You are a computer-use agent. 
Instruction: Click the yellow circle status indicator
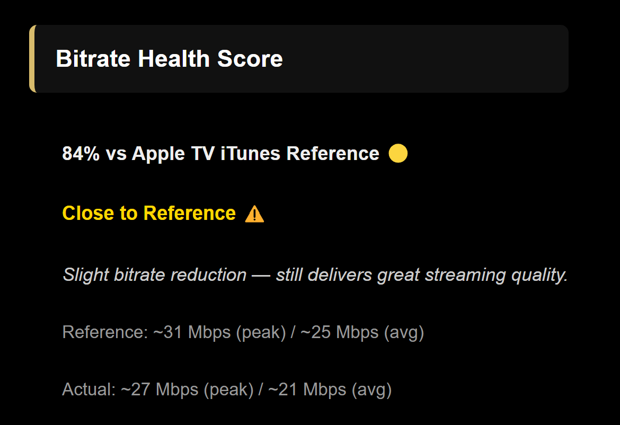[x=398, y=154]
